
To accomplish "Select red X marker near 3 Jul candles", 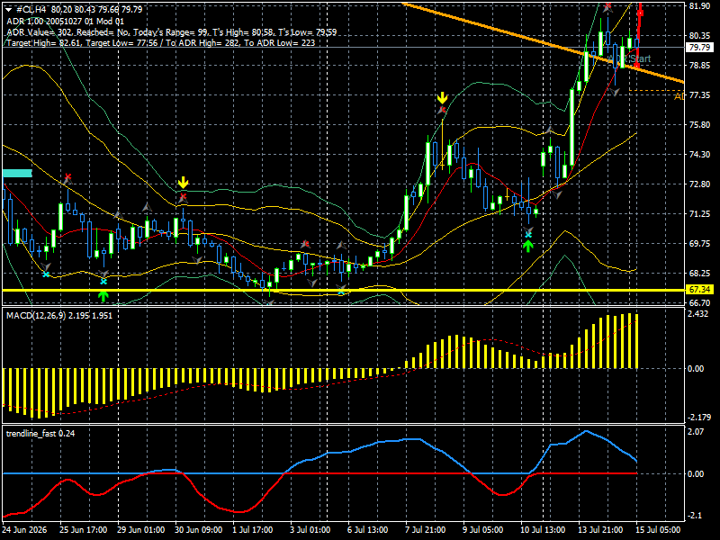I will click(x=305, y=244).
